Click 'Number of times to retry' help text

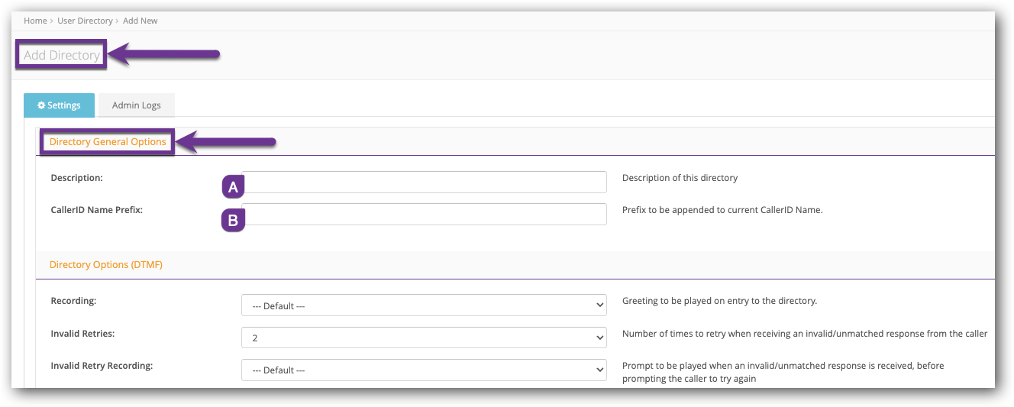pyautogui.click(x=805, y=334)
